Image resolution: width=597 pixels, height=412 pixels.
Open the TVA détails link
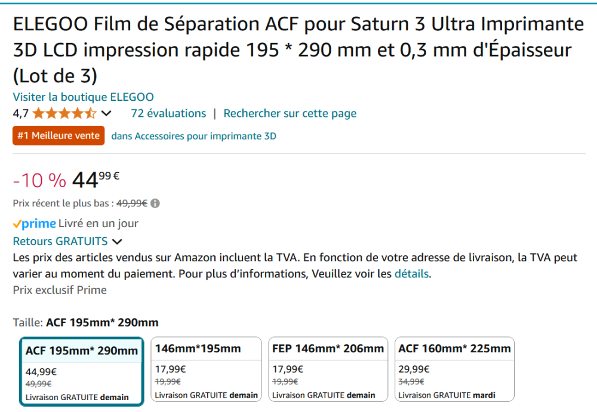(411, 274)
